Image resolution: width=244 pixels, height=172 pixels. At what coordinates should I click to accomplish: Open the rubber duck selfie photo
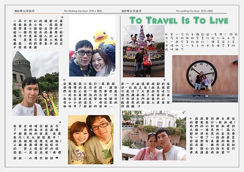coord(92,46)
